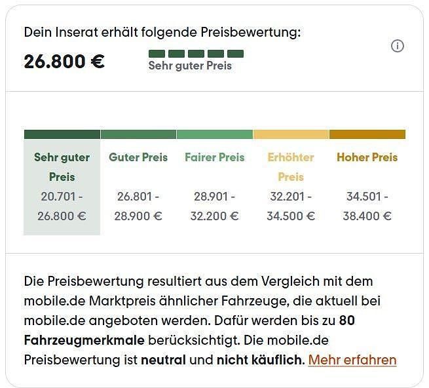
Task: Click the 32.201 - 34.500 € price range
Action: [x=291, y=206]
